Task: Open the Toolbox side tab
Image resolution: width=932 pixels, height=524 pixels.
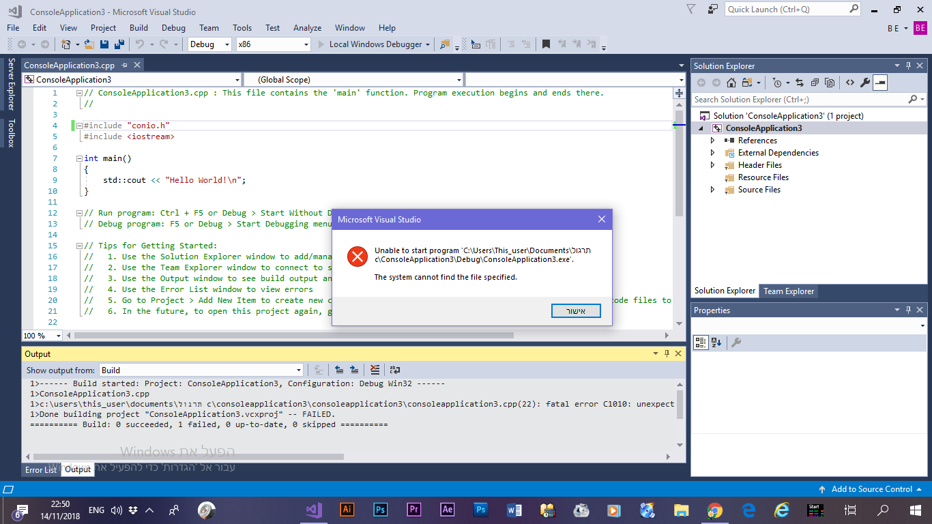Action: [x=11, y=133]
